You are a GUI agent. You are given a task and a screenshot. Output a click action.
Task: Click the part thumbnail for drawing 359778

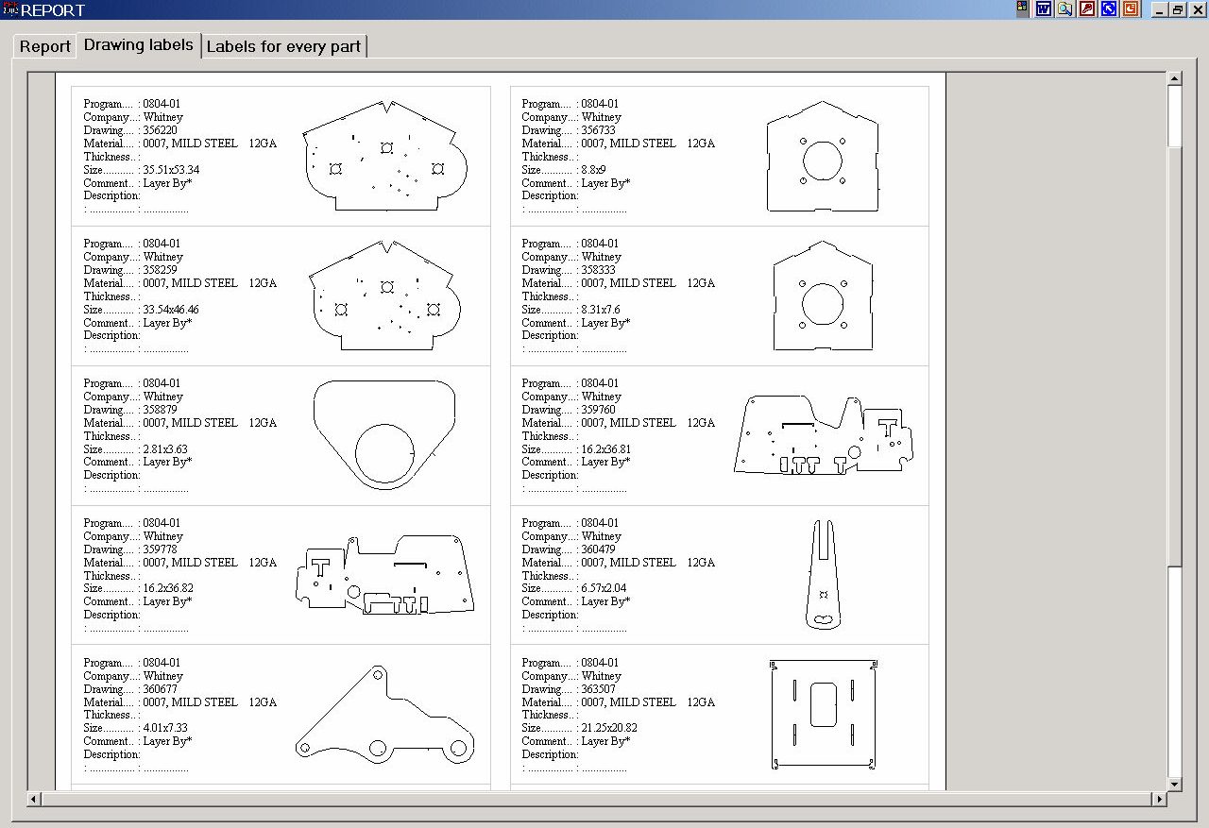384,574
